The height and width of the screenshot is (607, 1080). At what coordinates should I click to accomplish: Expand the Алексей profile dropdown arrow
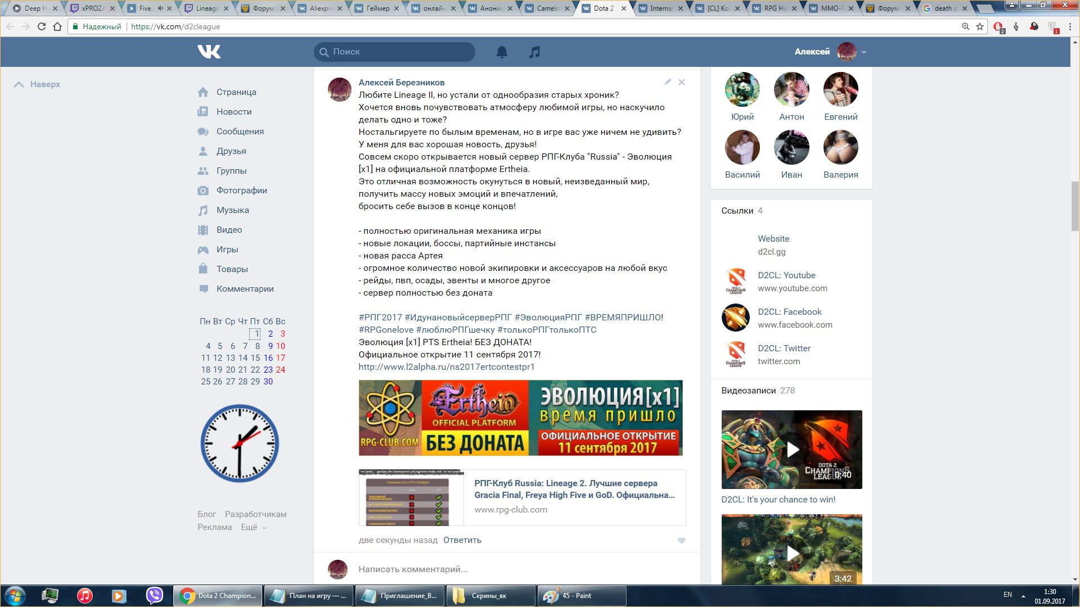tap(864, 52)
